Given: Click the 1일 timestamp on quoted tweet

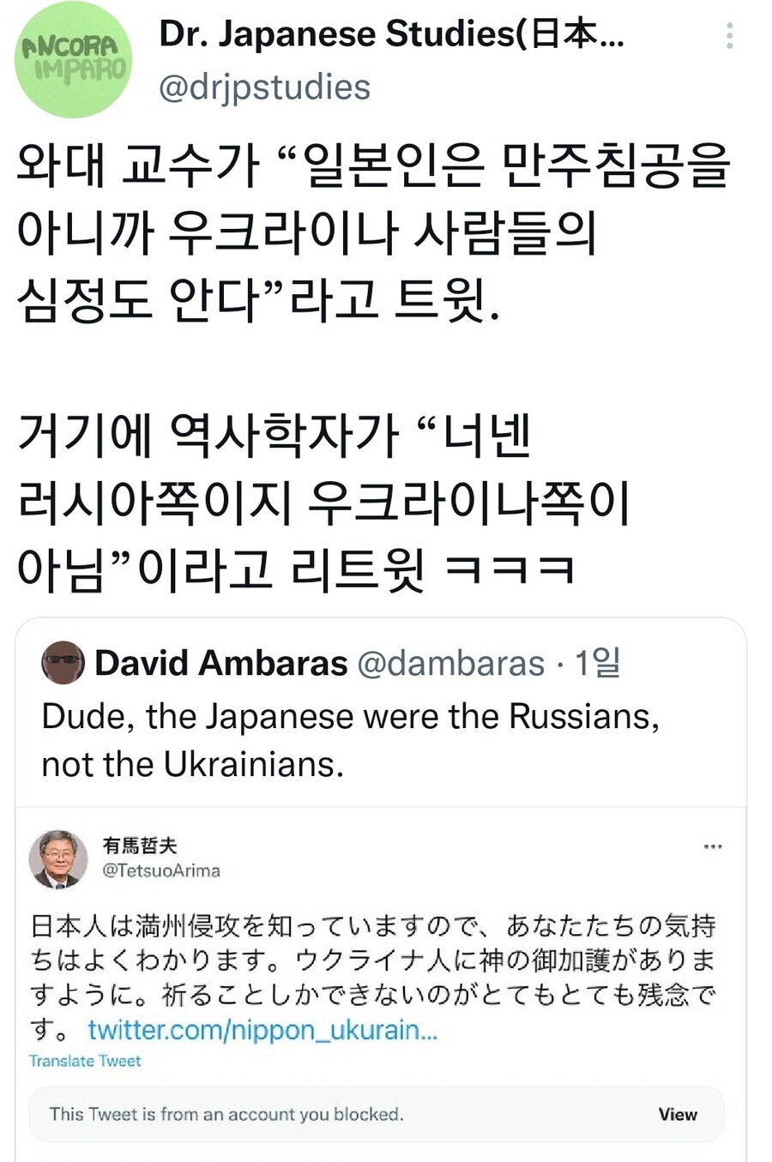Looking at the screenshot, I should pyautogui.click(x=598, y=663).
